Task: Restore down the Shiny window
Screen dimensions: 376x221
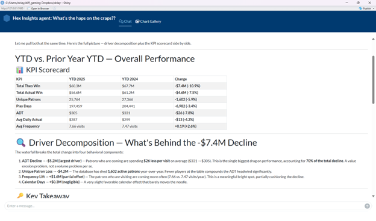Action: [358, 2]
